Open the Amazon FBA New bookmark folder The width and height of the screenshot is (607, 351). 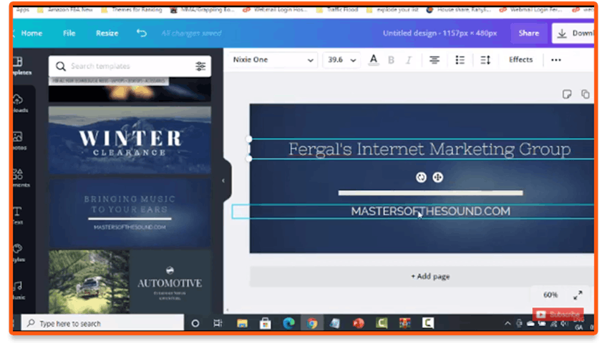(65, 10)
